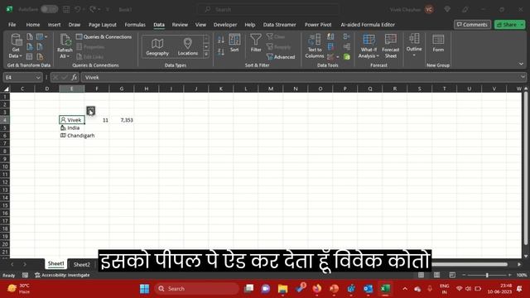The width and height of the screenshot is (530, 298).
Task: Click the Consolidate icon
Action: [x=347, y=36]
